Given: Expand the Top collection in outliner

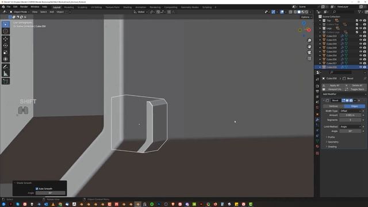Looking at the screenshot, I should (320, 21).
